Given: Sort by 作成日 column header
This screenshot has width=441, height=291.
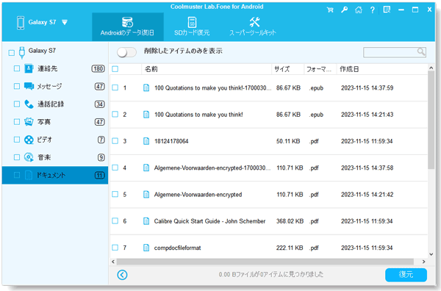Looking at the screenshot, I should [382, 69].
